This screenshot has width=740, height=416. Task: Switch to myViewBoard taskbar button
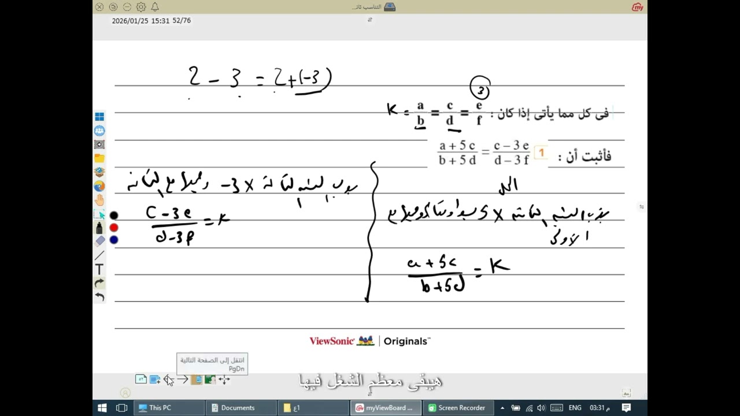pos(386,407)
